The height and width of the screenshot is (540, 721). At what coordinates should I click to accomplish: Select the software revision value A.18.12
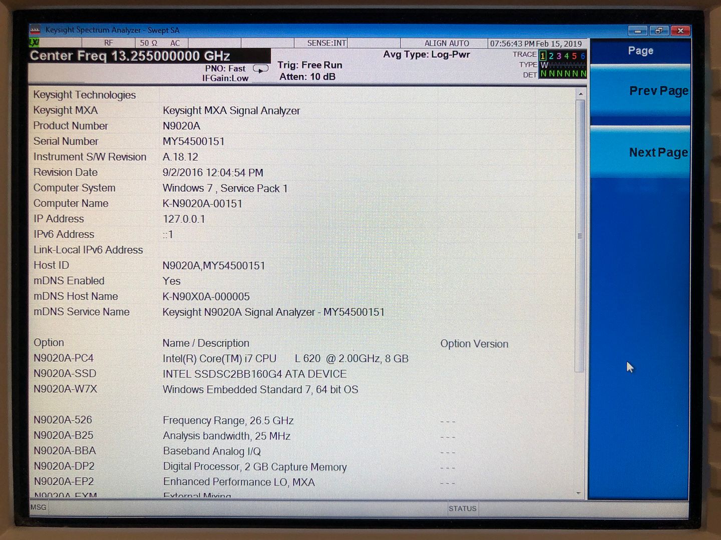click(180, 157)
